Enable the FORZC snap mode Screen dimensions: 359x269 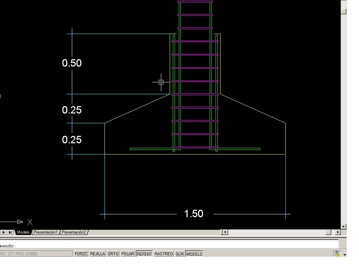point(81,254)
